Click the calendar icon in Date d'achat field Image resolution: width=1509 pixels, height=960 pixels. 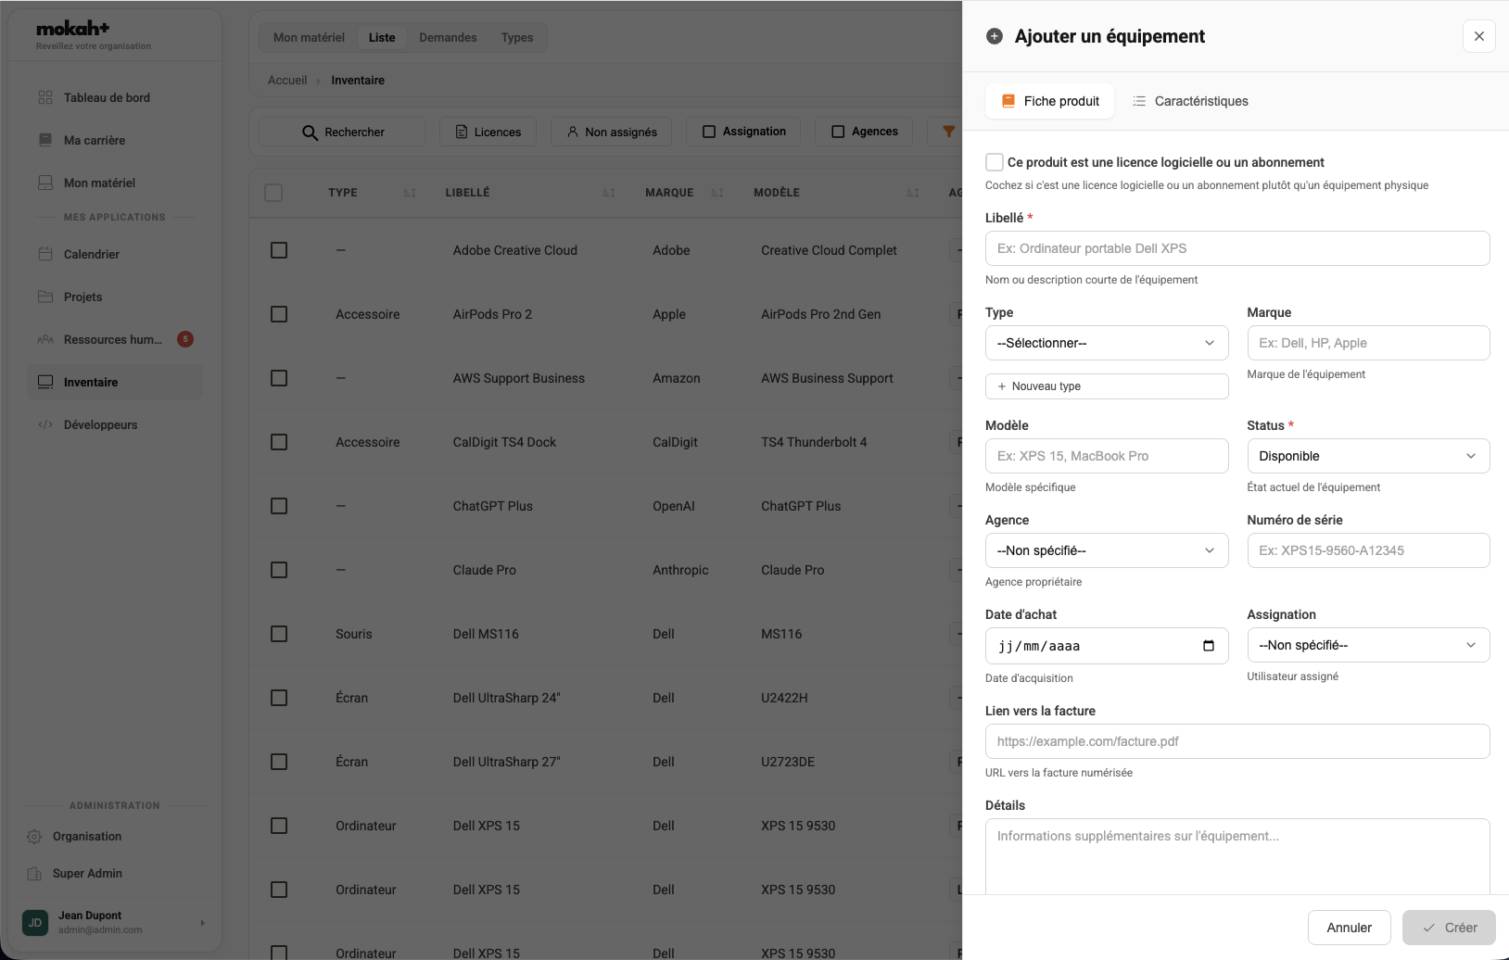1208,646
